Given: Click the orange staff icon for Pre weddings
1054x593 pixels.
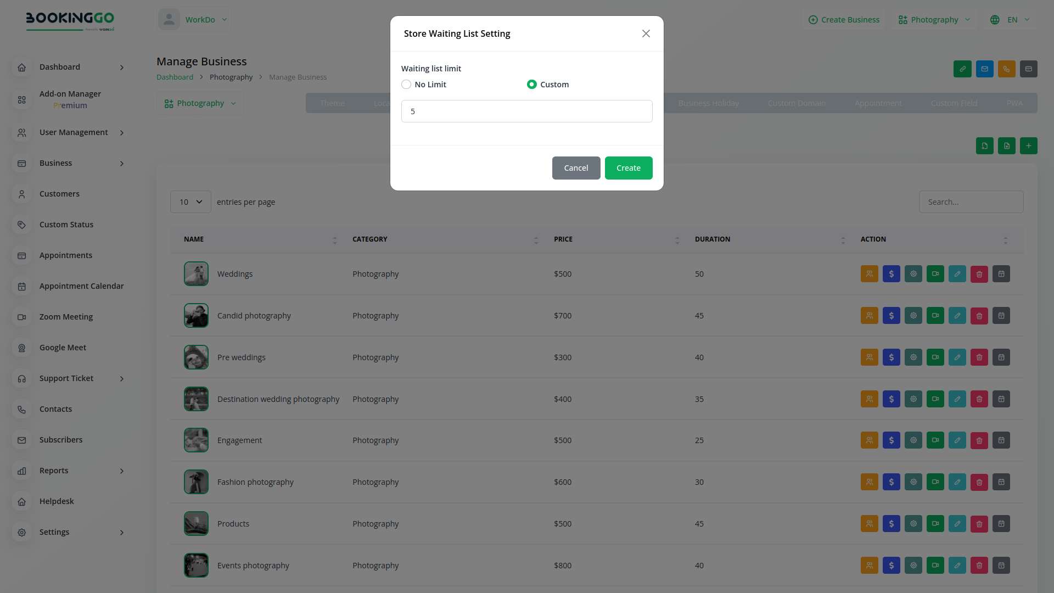Looking at the screenshot, I should coord(869,357).
